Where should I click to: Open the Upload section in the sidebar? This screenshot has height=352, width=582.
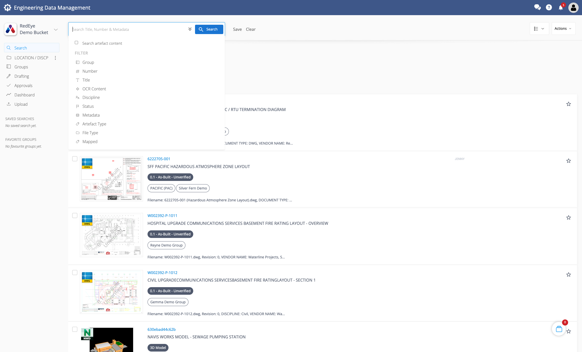(21, 104)
